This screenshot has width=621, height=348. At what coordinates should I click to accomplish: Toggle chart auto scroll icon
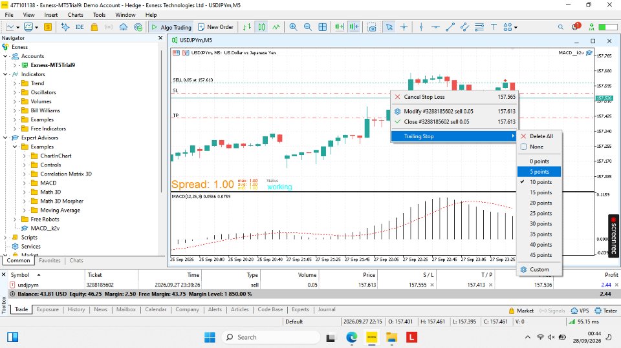coord(340,27)
